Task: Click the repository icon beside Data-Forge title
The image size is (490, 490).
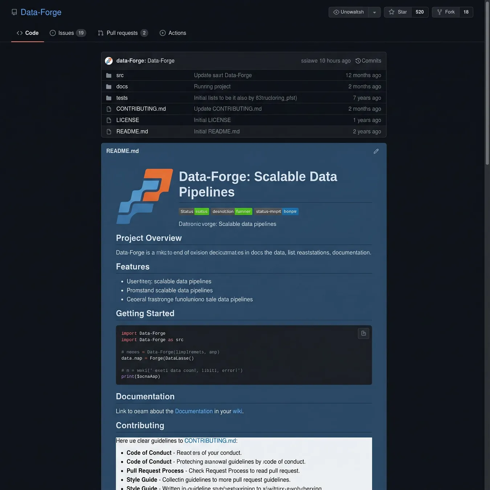Action: 14,12
